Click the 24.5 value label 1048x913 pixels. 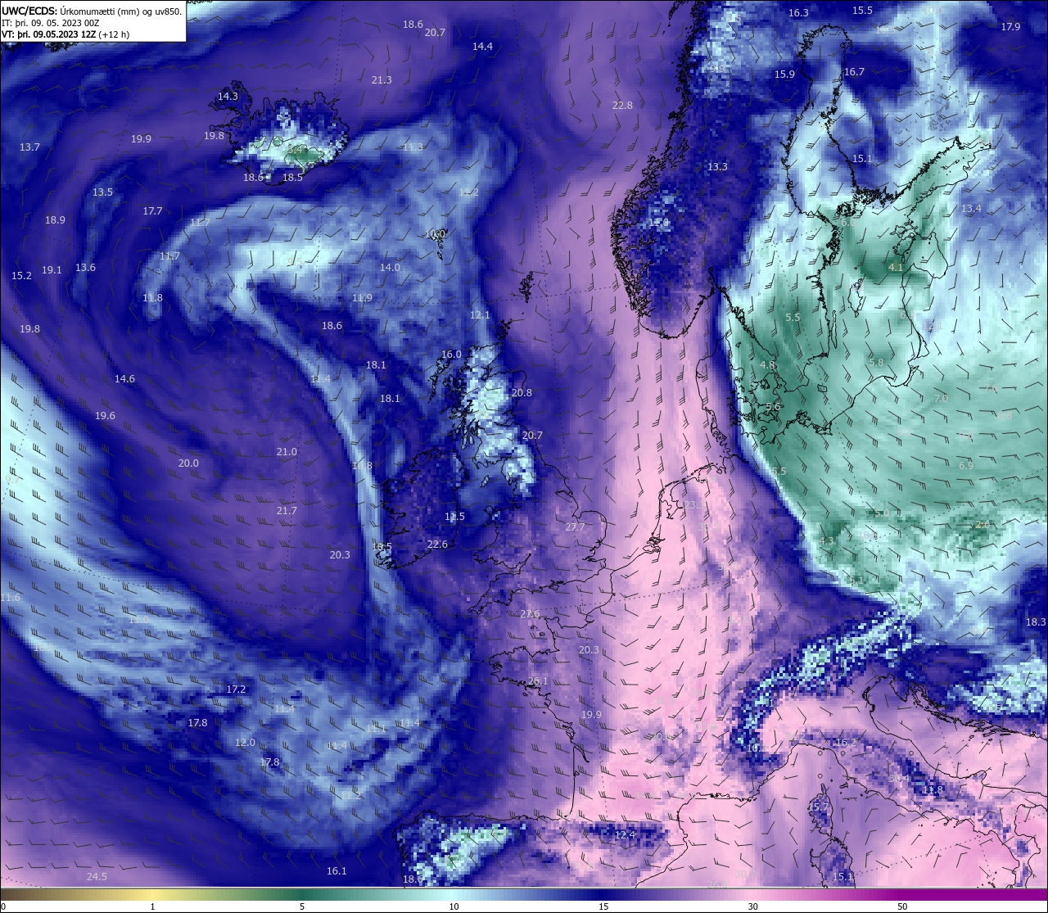(97, 877)
